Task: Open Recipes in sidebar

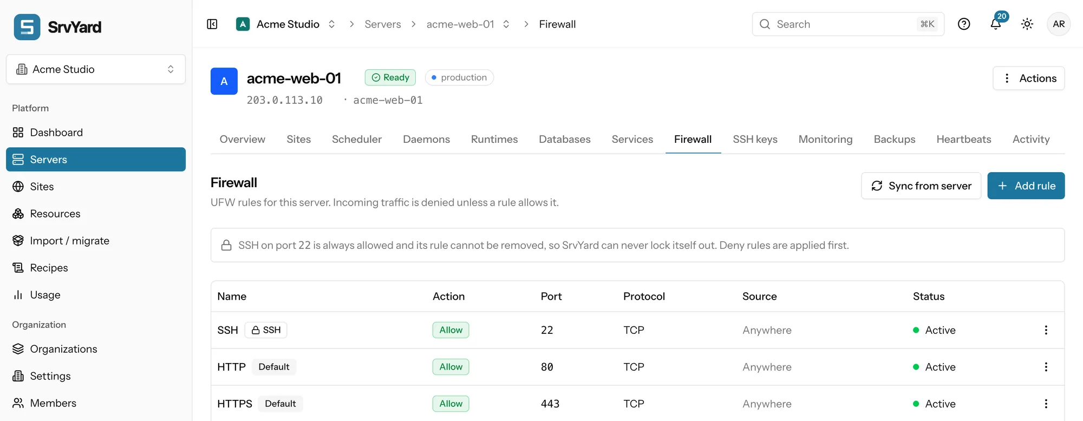Action: click(96, 268)
